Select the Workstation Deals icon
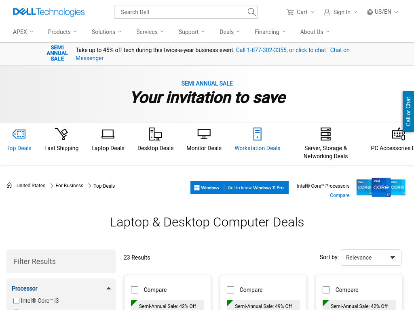The image size is (414, 310). (258, 134)
